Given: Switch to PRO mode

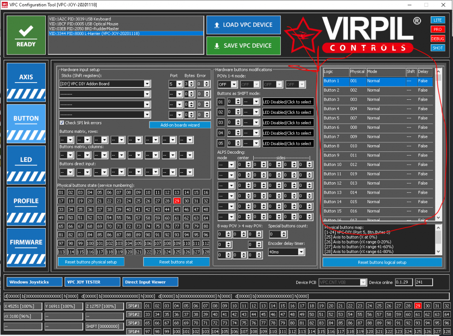Looking at the screenshot, I should tap(438, 29).
